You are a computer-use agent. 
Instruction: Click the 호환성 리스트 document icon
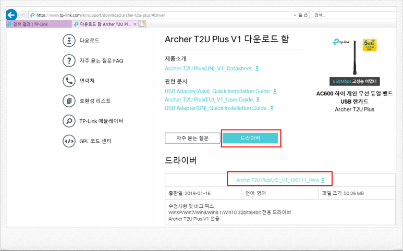coord(69,101)
